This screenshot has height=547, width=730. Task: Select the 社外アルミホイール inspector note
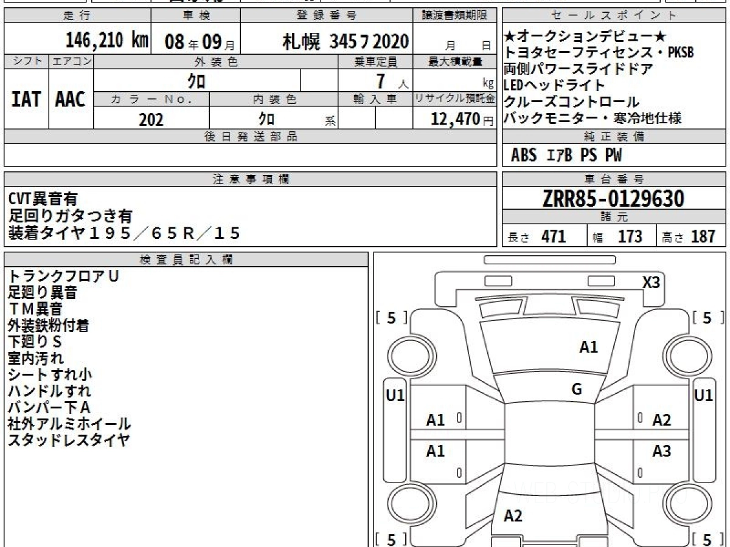[69, 424]
